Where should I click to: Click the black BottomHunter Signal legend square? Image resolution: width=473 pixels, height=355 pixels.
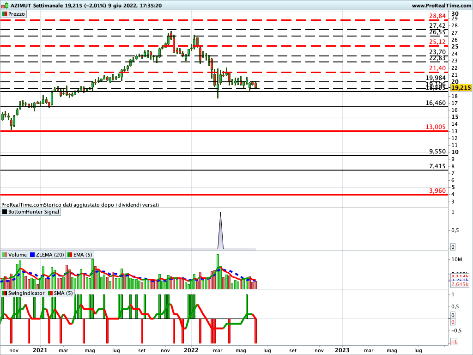click(5, 212)
